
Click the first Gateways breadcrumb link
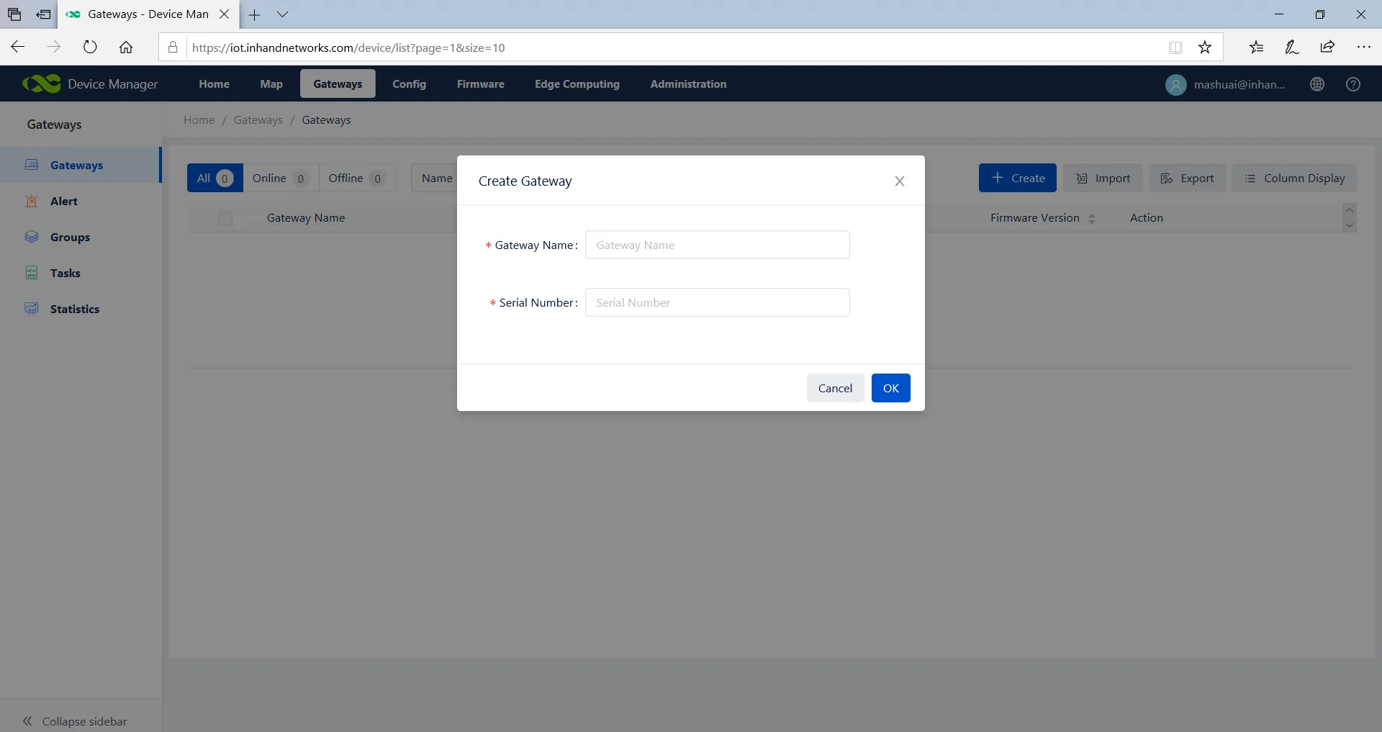pos(258,119)
